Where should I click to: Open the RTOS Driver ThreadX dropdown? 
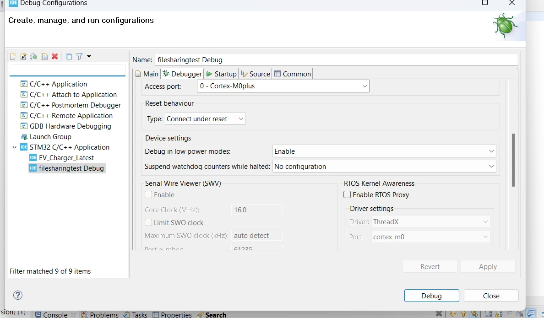(x=430, y=221)
